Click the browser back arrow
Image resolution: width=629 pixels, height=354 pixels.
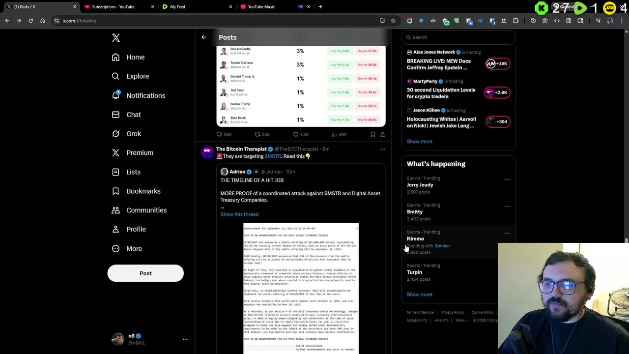pos(7,21)
